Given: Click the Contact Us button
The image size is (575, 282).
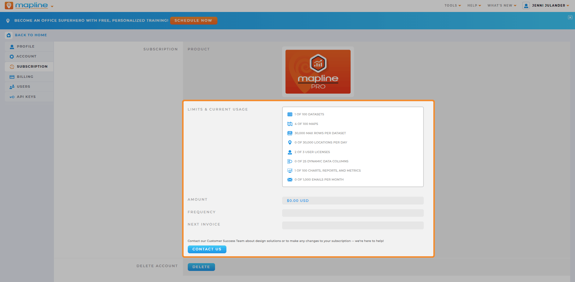Looking at the screenshot, I should click(207, 249).
